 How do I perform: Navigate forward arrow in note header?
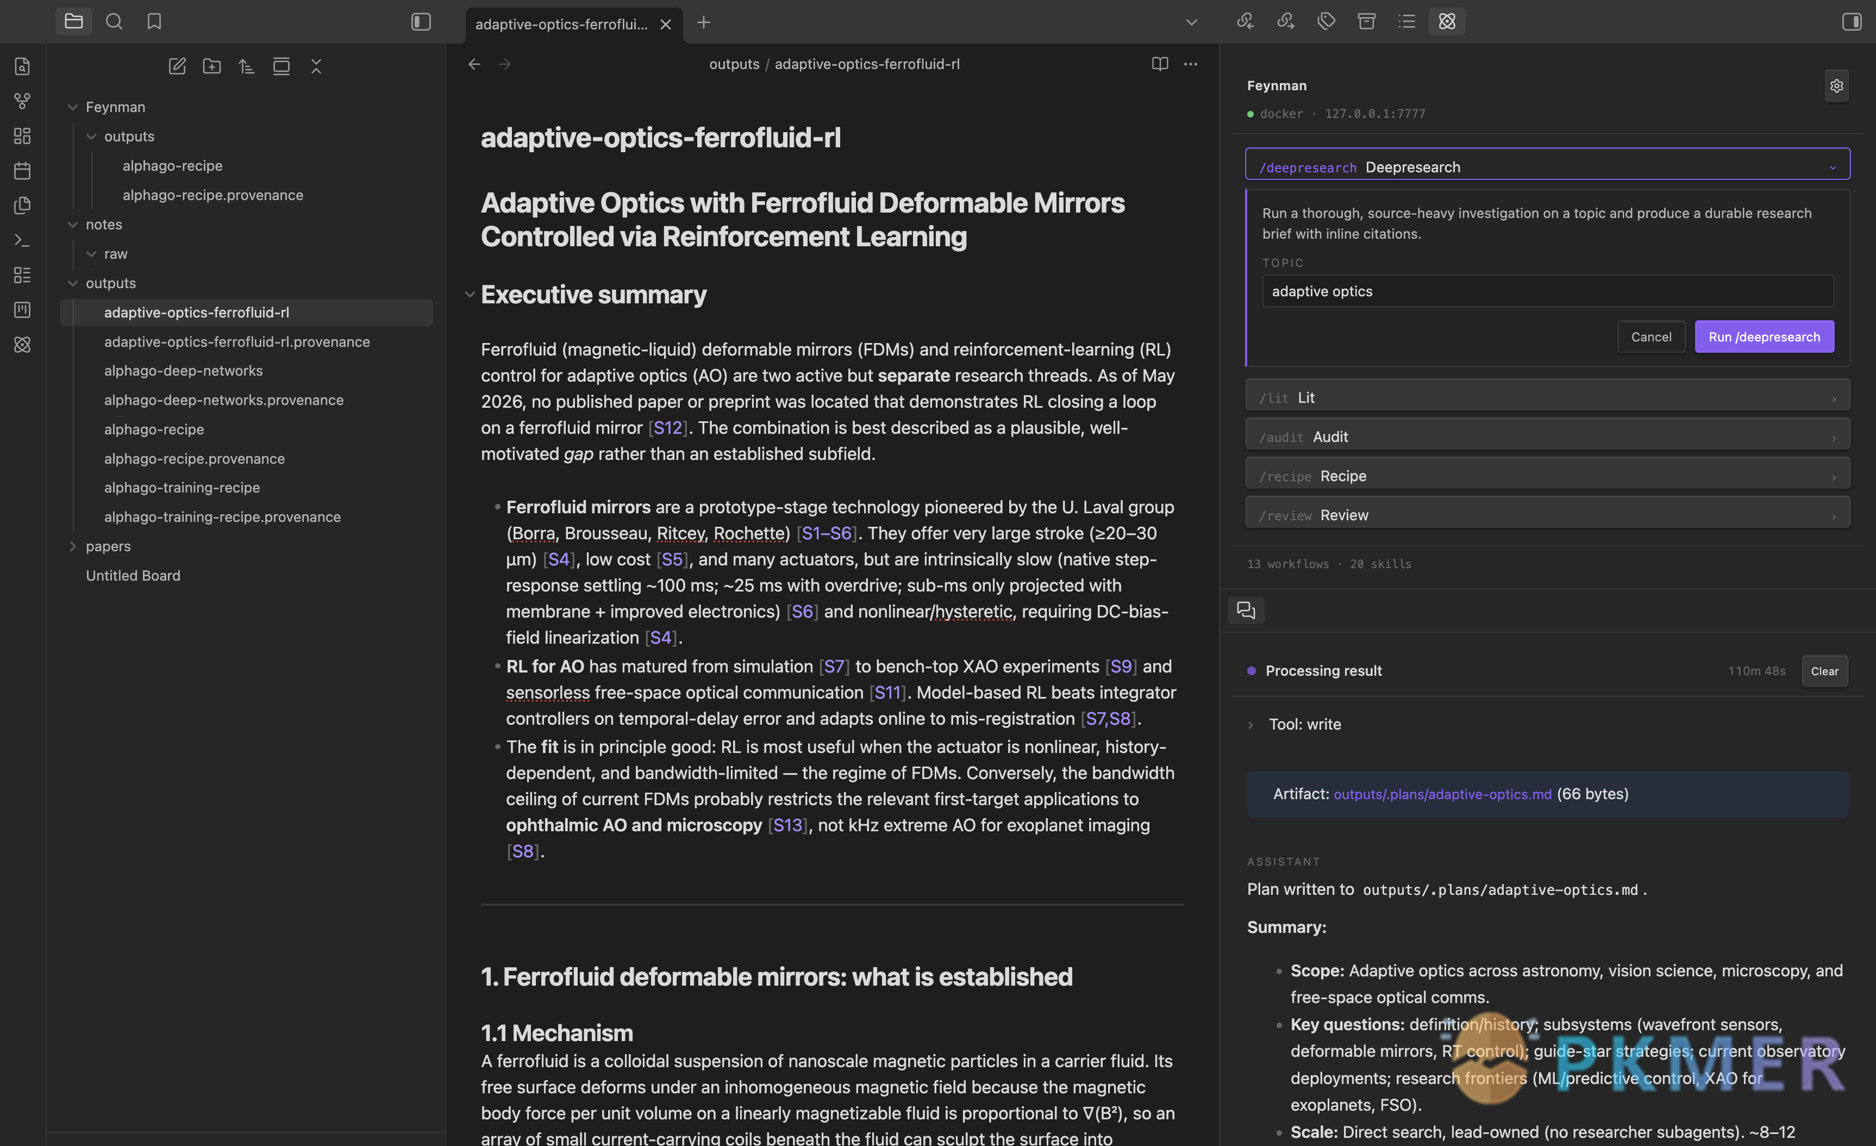pyautogui.click(x=505, y=64)
